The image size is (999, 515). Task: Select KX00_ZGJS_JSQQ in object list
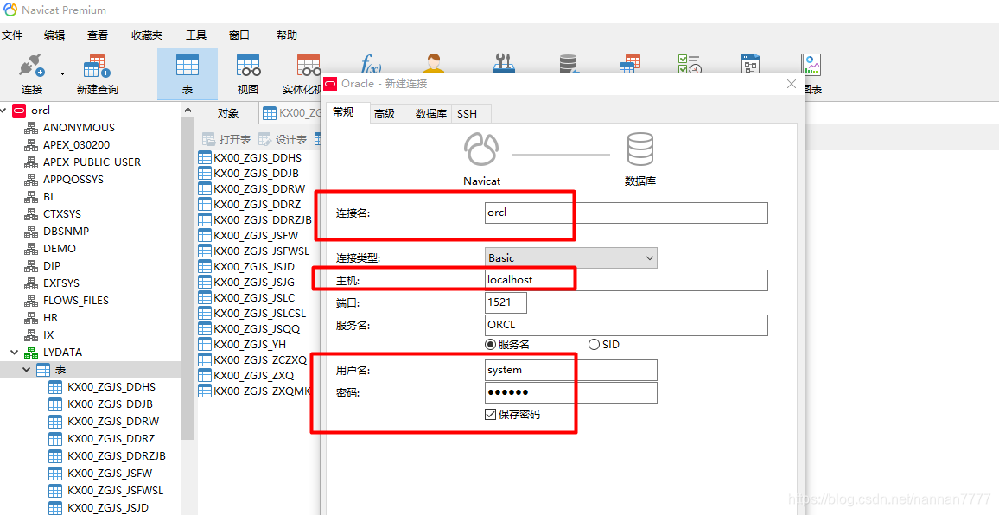click(x=257, y=329)
